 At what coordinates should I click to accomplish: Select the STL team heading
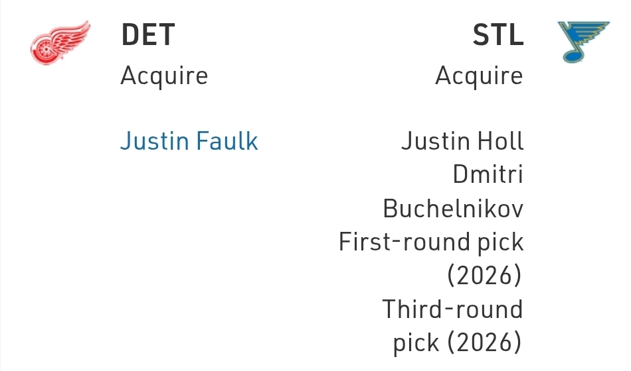(497, 35)
